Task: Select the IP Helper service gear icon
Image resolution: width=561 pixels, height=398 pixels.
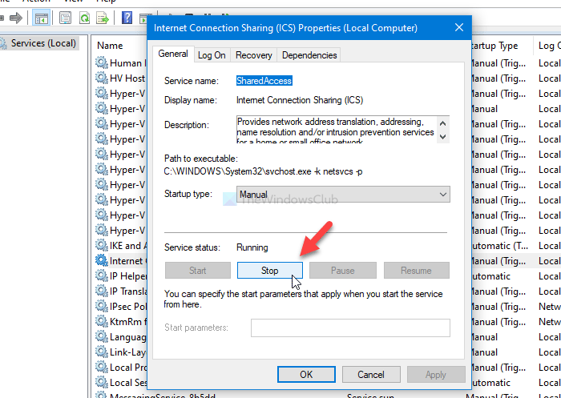Action: coord(101,276)
